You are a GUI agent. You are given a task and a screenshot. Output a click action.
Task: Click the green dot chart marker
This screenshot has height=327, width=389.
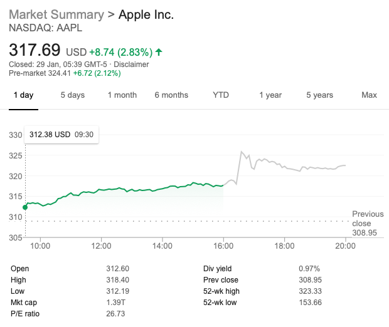(x=25, y=207)
